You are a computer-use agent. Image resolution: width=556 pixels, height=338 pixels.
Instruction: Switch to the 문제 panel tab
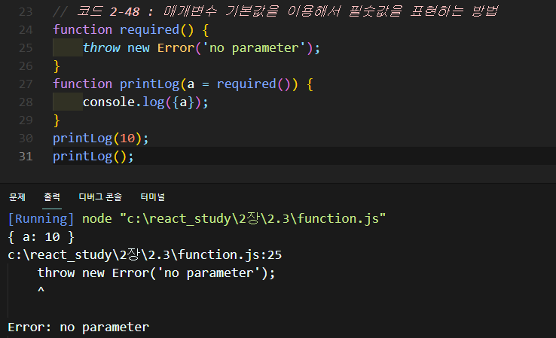click(17, 197)
